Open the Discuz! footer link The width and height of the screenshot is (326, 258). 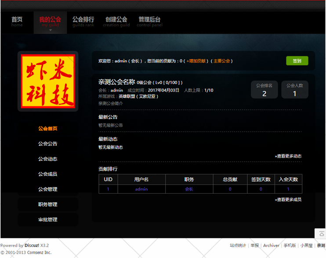[32, 245]
